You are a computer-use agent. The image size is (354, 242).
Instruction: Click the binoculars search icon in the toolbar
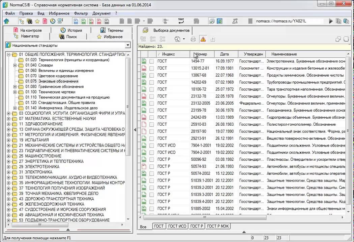click(29, 21)
